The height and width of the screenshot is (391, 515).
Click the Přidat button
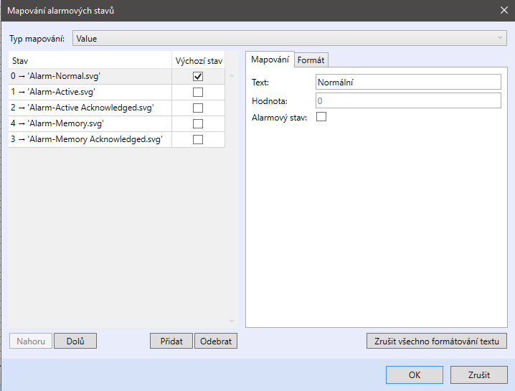point(171,341)
